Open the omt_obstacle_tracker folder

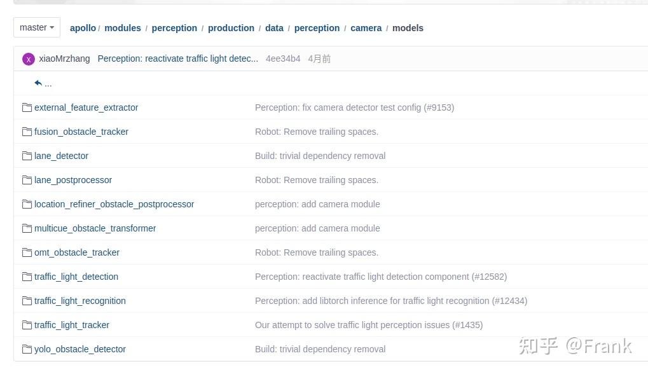(77, 252)
